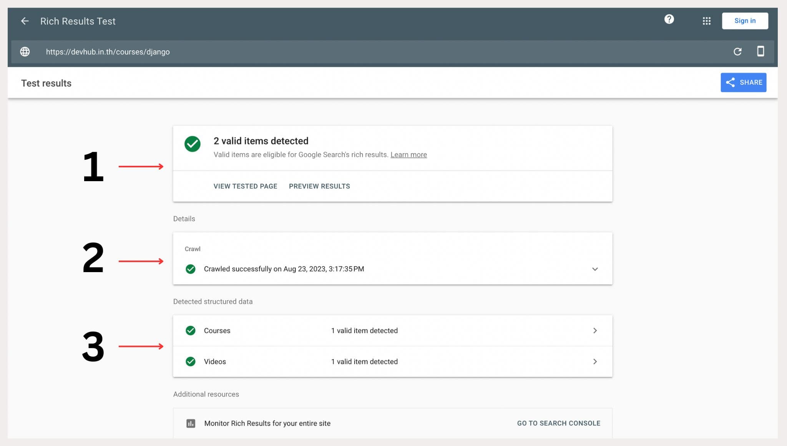787x446 pixels.
Task: Go back using the header arrow
Action: click(25, 21)
